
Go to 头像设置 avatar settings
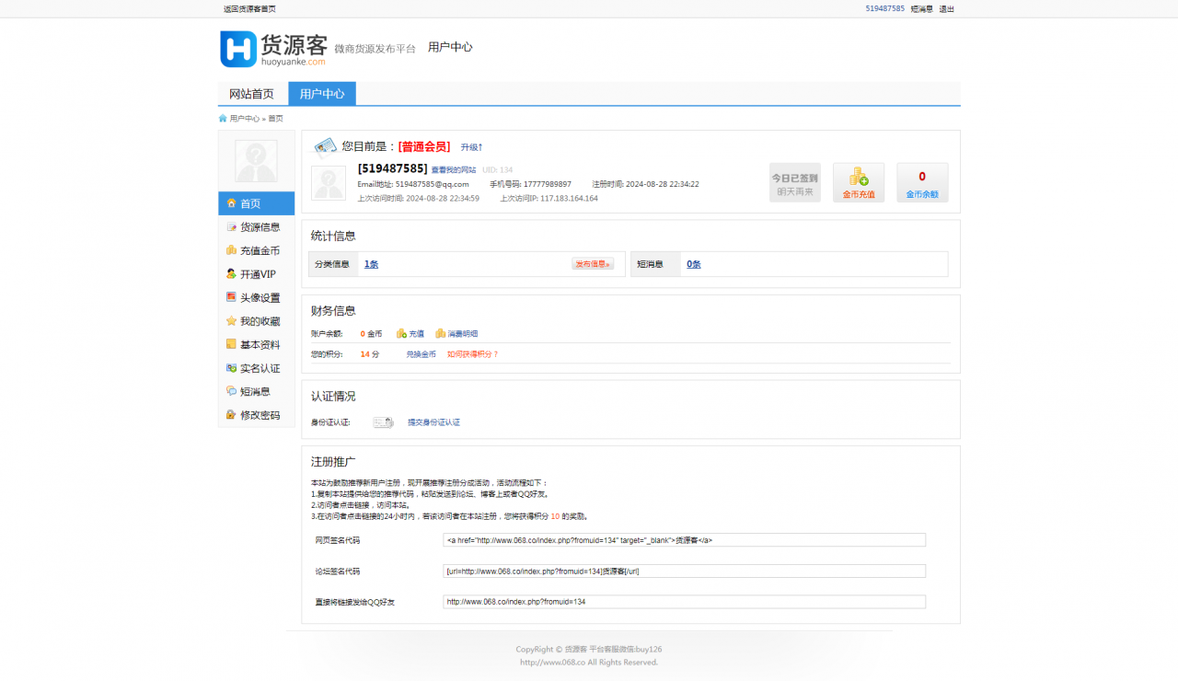click(260, 296)
